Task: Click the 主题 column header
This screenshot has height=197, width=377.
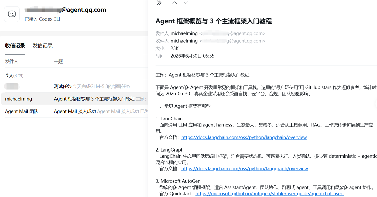Action: click(x=58, y=61)
